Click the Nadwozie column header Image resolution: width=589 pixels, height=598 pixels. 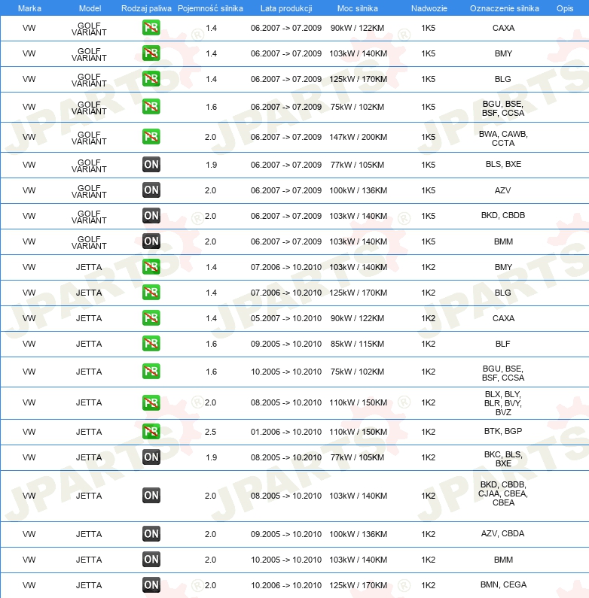[429, 8]
